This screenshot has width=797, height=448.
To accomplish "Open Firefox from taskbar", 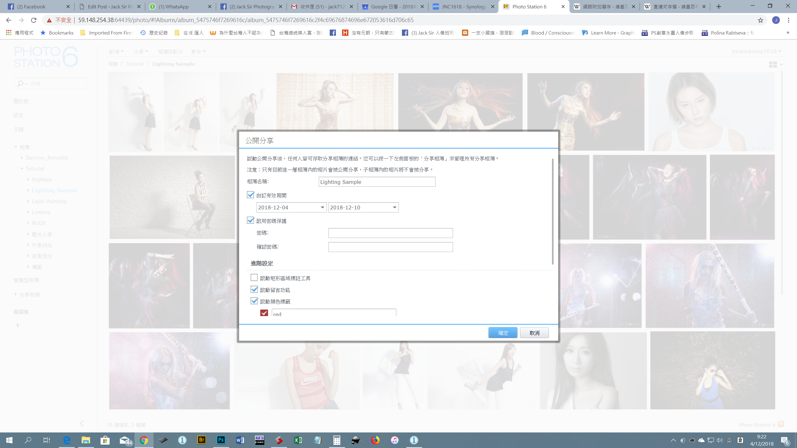I will point(375,440).
